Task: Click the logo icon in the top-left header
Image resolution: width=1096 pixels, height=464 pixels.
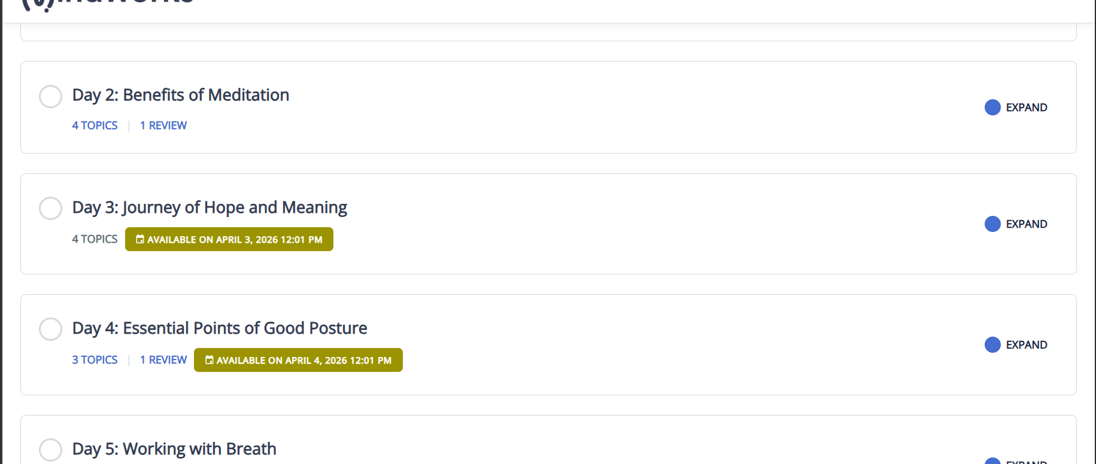Action: (37, 5)
